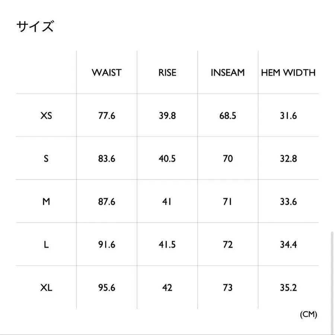Image resolution: width=335 pixels, height=335 pixels.
Task: Click the サイズ heading
Action: [35, 27]
